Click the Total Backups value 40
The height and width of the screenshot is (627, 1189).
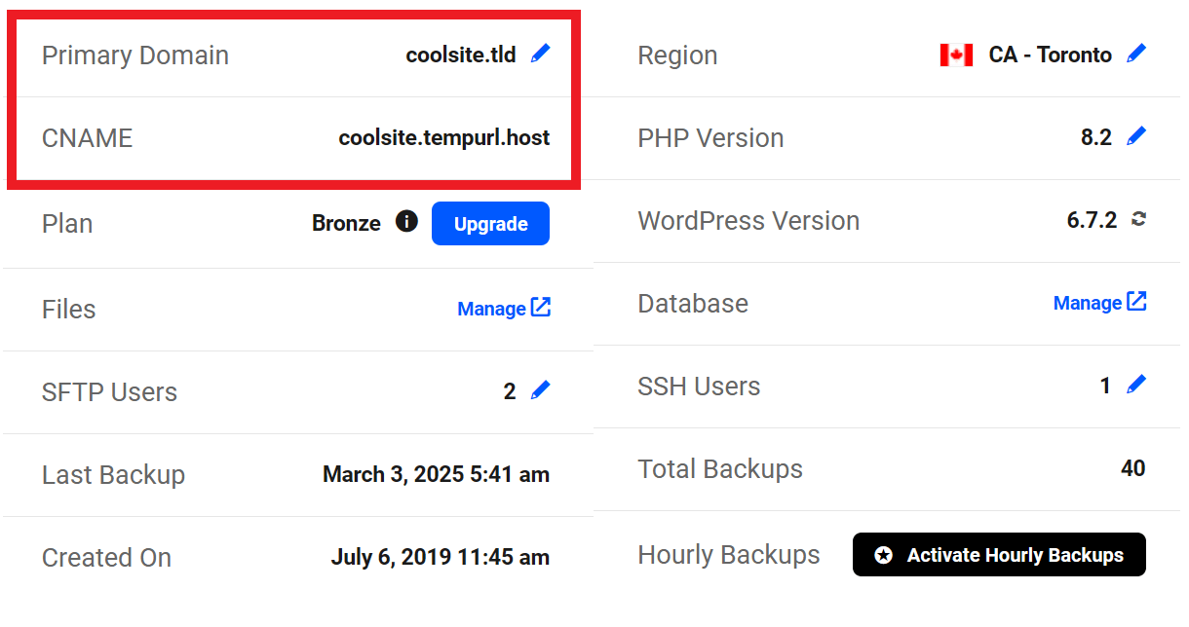[x=1133, y=468]
